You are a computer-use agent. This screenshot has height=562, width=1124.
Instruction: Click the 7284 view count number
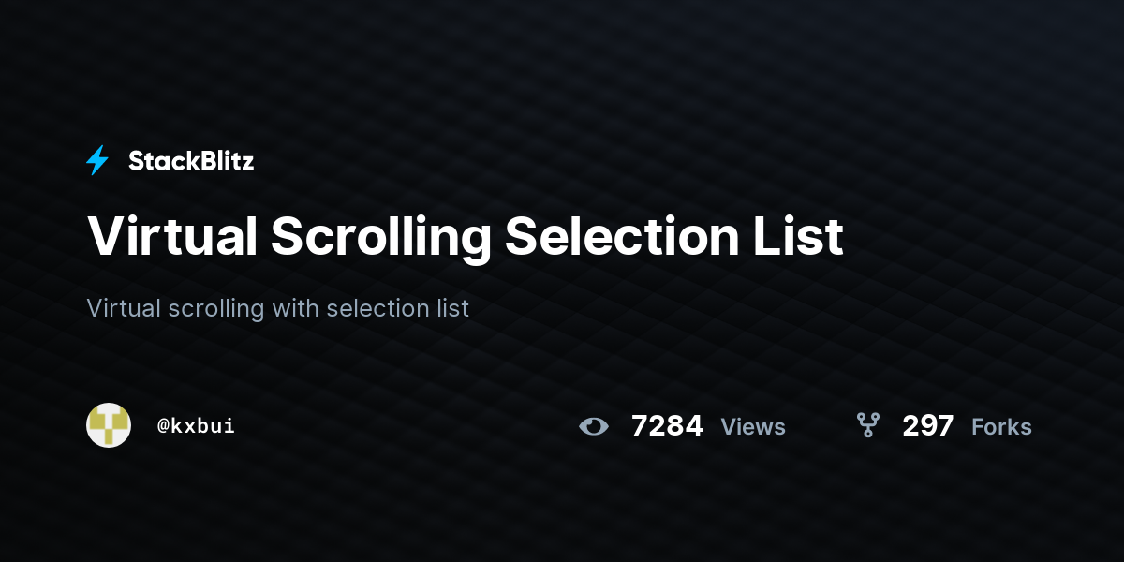[x=667, y=426]
